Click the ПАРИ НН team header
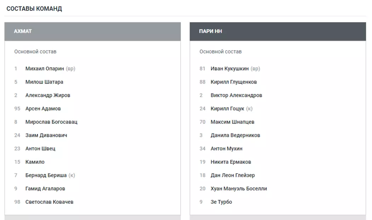This screenshot has height=220, width=372. coord(211,31)
